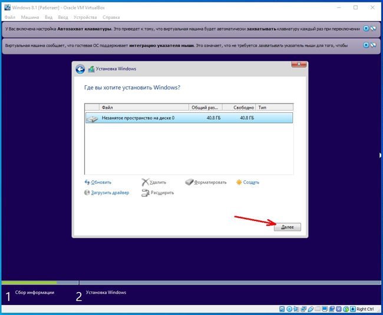Open the Ввод menu

click(63, 17)
